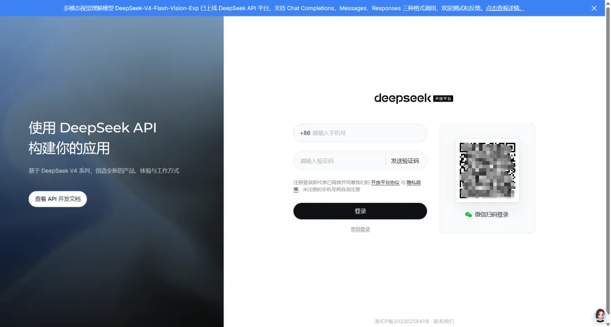Click the scrollbar down arrow
This screenshot has width=611, height=327.
(608, 324)
